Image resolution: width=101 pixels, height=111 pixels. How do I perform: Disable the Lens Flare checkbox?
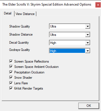(x=11, y=83)
